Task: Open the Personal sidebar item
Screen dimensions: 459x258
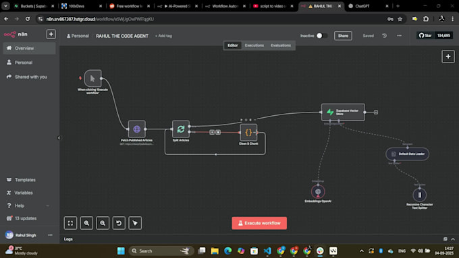Action: 29,62
